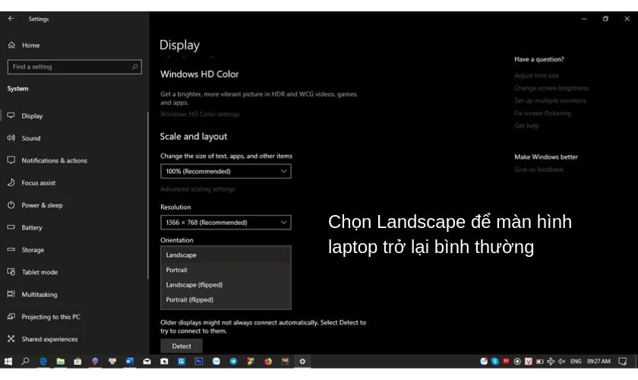This screenshot has width=638, height=380.
Task: Choose Portrait orientation option
Action: pyautogui.click(x=226, y=270)
